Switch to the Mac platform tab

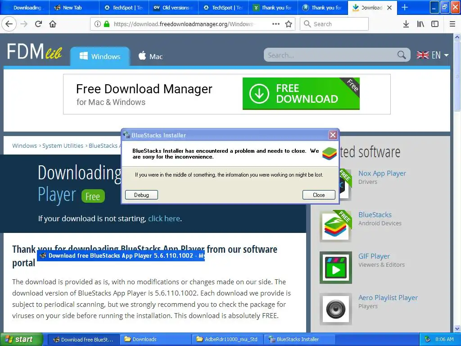coord(150,56)
